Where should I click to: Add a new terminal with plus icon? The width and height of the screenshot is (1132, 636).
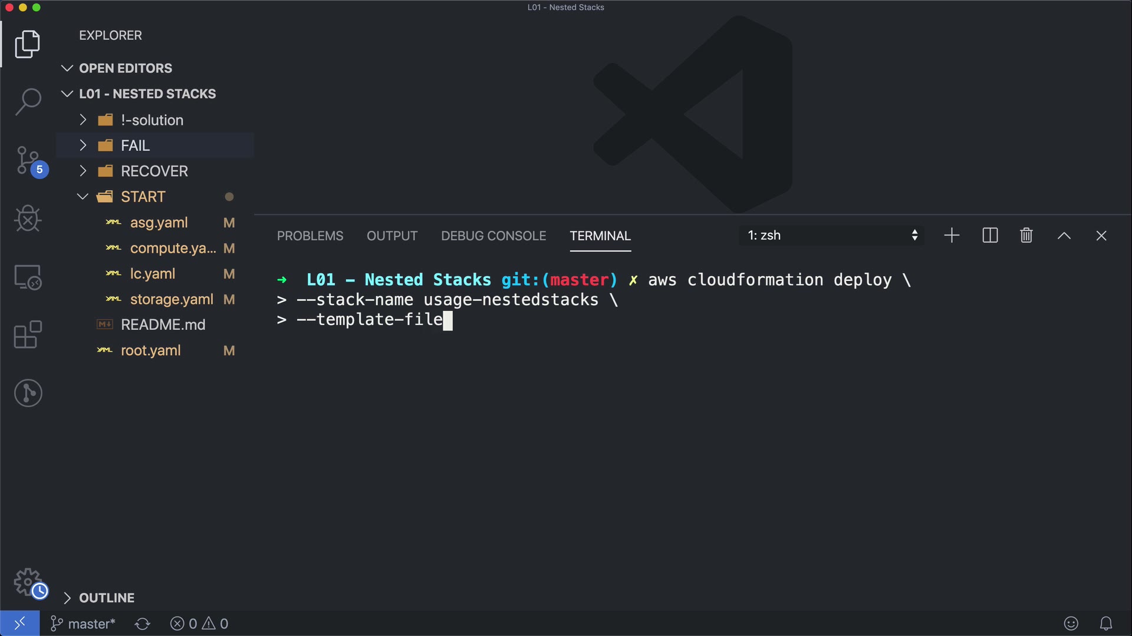952,236
